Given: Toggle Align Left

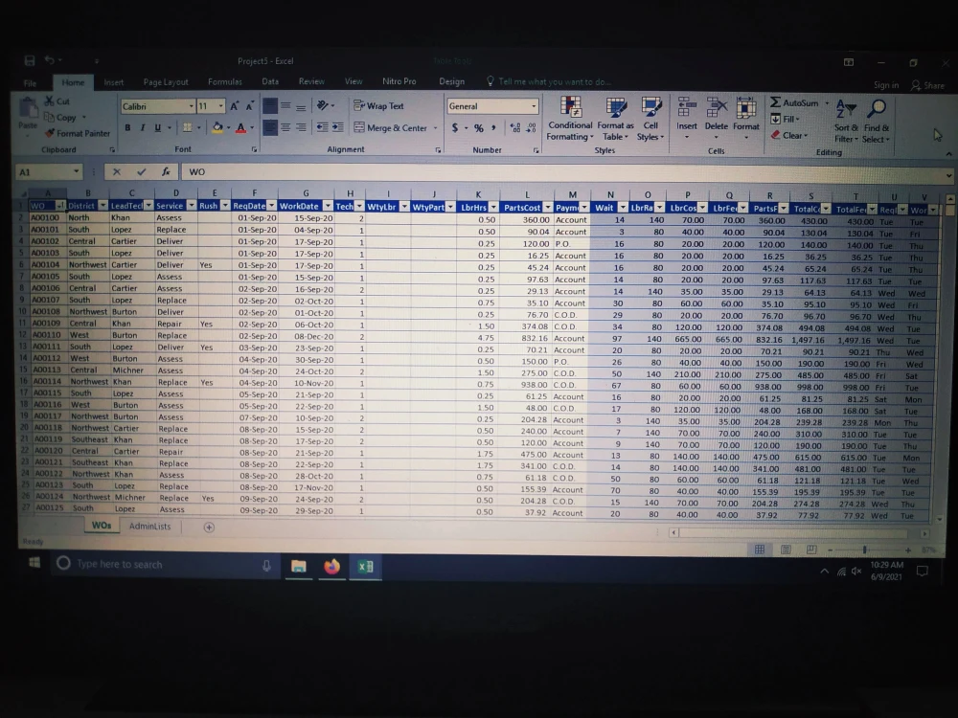Looking at the screenshot, I should (270, 127).
